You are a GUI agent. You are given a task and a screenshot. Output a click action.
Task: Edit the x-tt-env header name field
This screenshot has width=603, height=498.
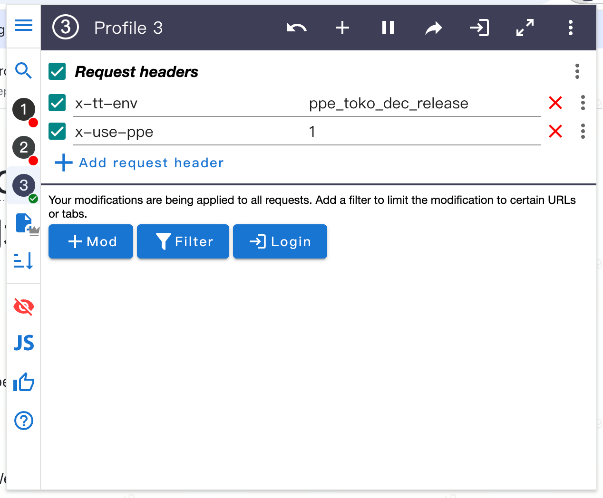click(188, 104)
